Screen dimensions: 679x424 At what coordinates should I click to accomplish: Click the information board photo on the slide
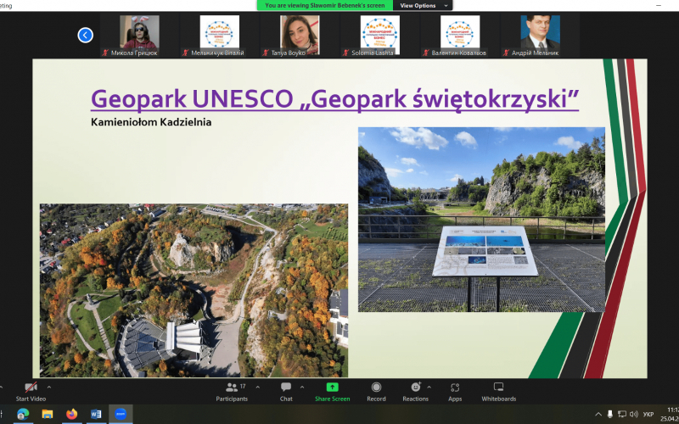click(x=481, y=220)
